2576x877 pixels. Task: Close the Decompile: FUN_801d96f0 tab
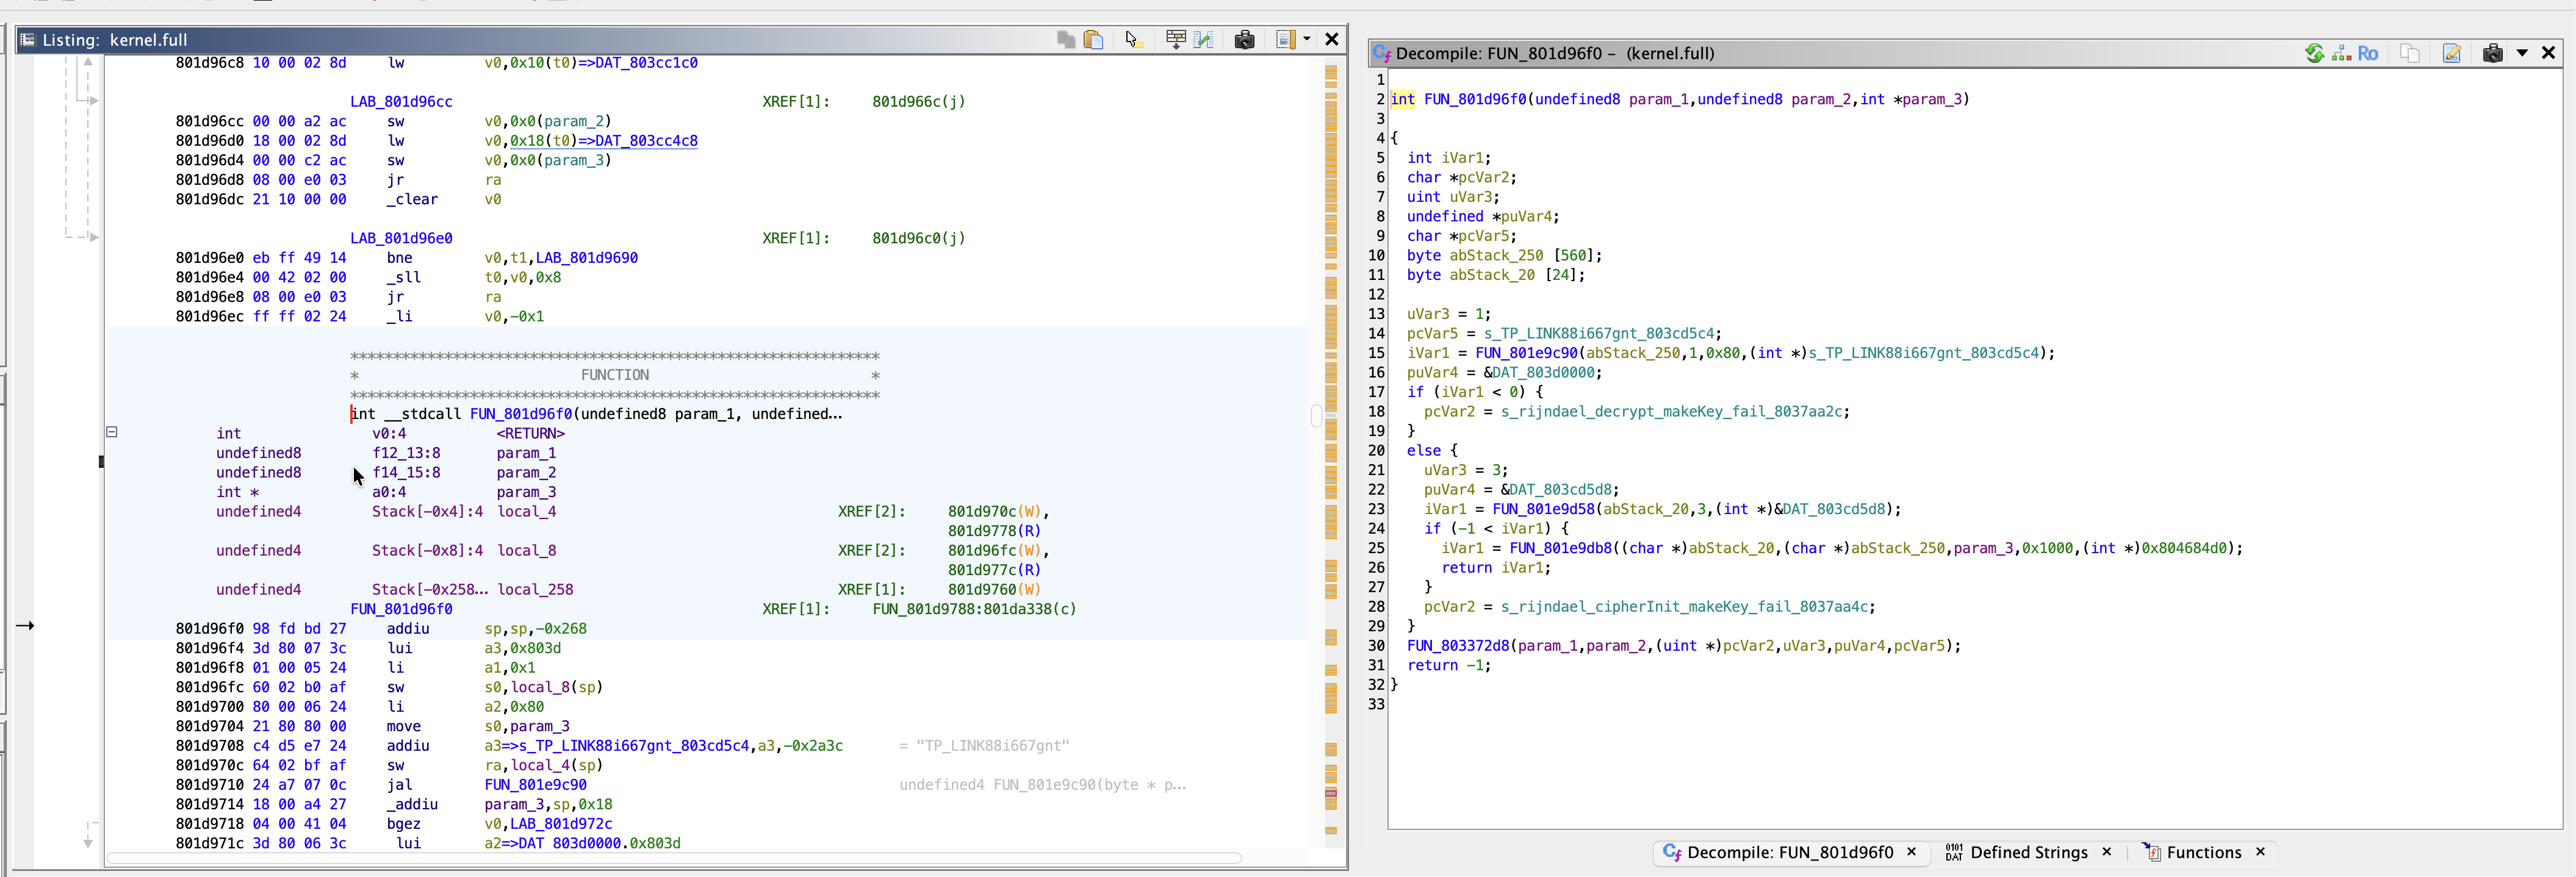(1911, 852)
